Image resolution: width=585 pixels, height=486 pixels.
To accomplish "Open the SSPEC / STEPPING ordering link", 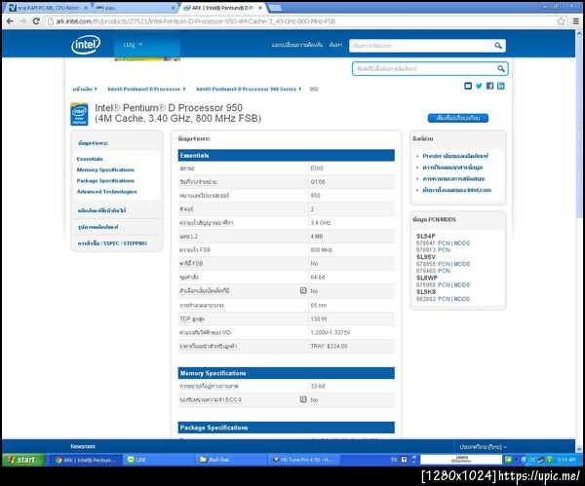I will point(112,243).
